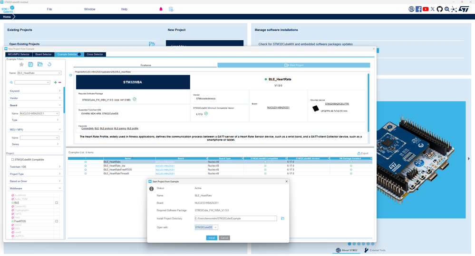
Task: Click the Install button in dialog
Action: tap(212, 238)
